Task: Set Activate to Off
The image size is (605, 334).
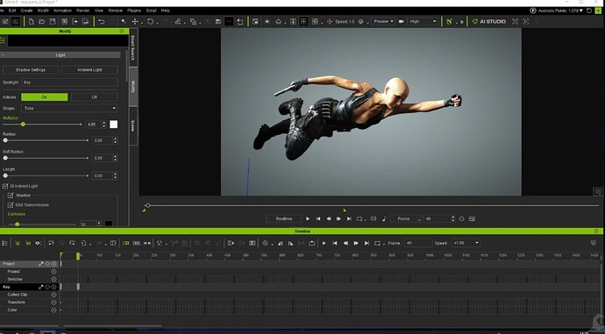Action: (95, 97)
